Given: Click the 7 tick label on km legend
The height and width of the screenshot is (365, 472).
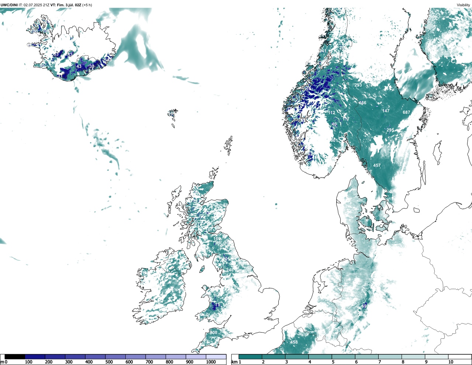Looking at the screenshot, I should 379,362.
